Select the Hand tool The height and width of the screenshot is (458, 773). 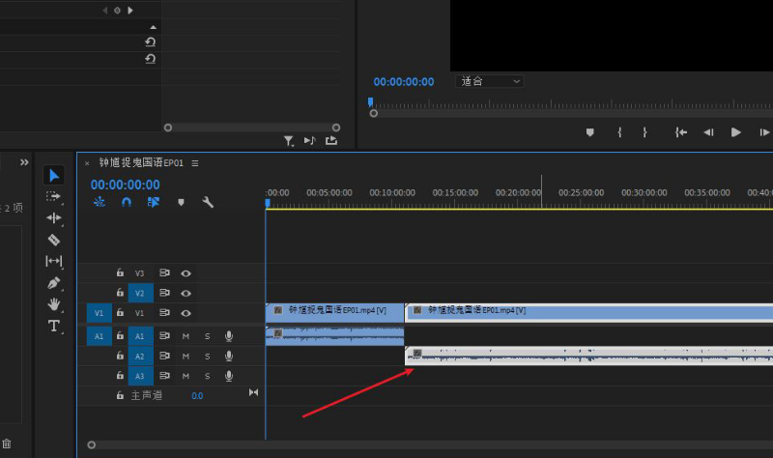tap(54, 304)
